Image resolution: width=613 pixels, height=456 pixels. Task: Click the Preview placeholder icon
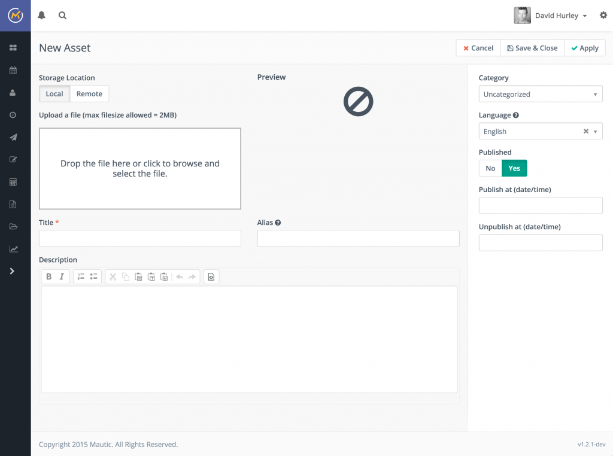(x=358, y=102)
